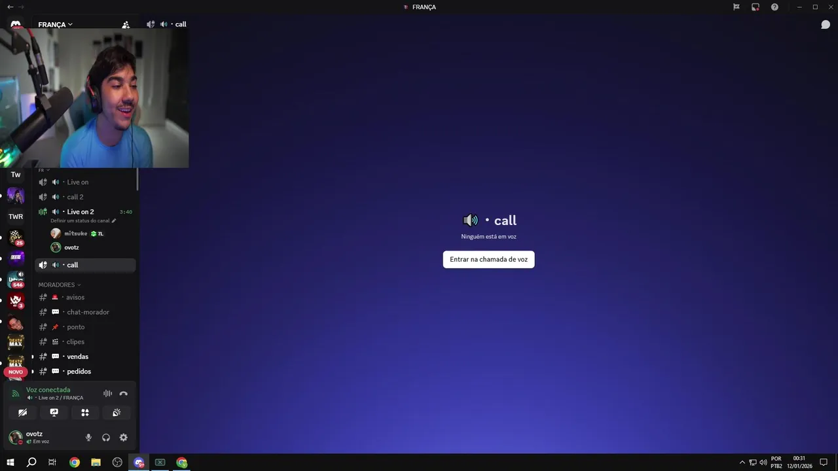The image size is (838, 471).
Task: Toggle noise suppression waveform icon
Action: (x=107, y=394)
